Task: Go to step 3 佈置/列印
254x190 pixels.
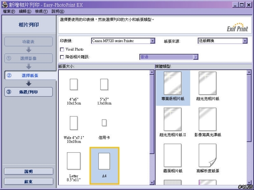Action: 29,92
